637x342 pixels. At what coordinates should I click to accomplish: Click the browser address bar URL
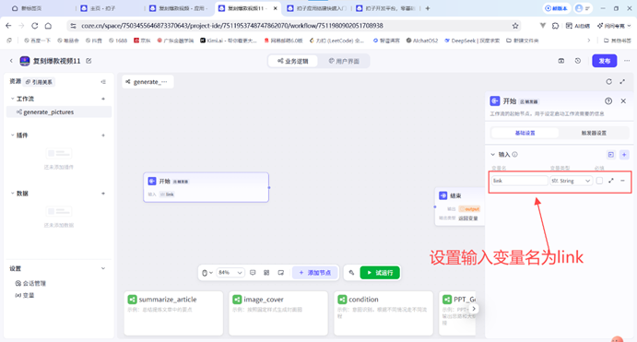(x=232, y=26)
